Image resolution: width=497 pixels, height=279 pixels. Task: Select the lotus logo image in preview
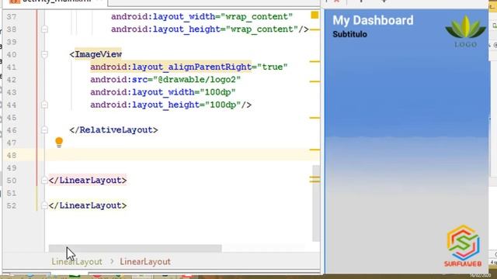point(465,31)
